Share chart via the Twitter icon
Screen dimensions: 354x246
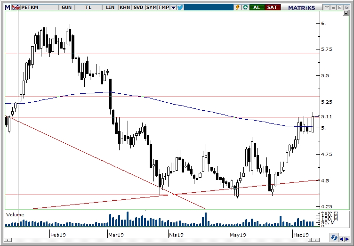click(180, 8)
